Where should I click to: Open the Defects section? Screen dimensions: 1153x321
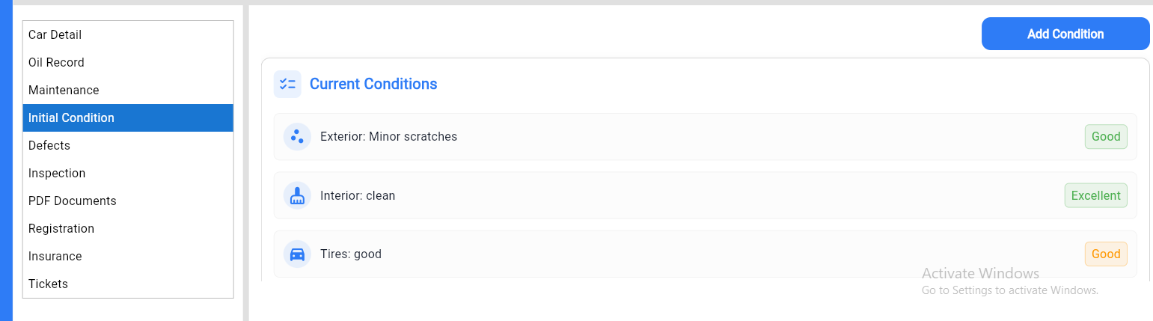click(x=49, y=146)
